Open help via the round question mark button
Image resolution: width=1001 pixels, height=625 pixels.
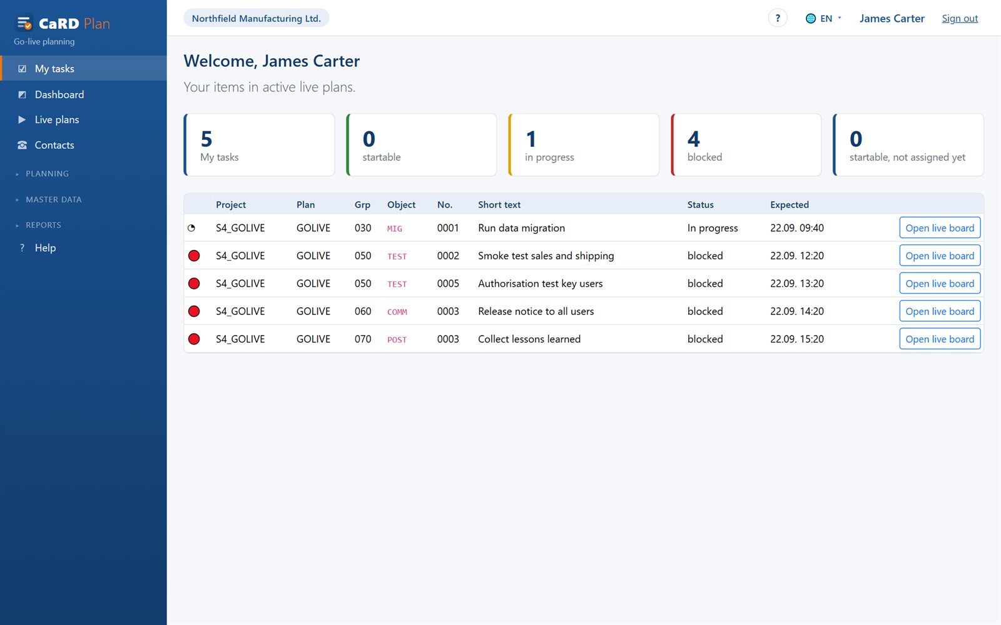pos(778,18)
